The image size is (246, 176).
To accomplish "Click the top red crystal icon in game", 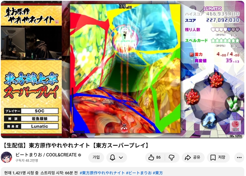I will click(216, 80).
